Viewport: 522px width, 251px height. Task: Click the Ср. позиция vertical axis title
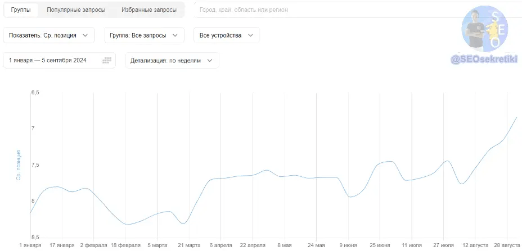19,165
